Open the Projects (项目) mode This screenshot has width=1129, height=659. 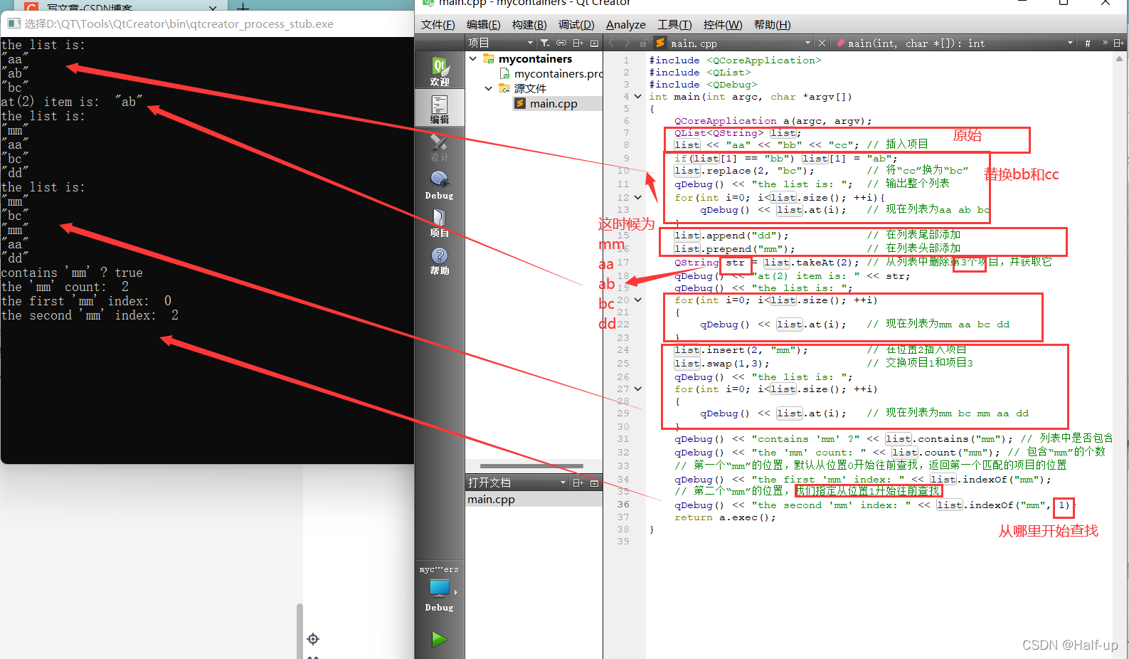click(x=440, y=222)
